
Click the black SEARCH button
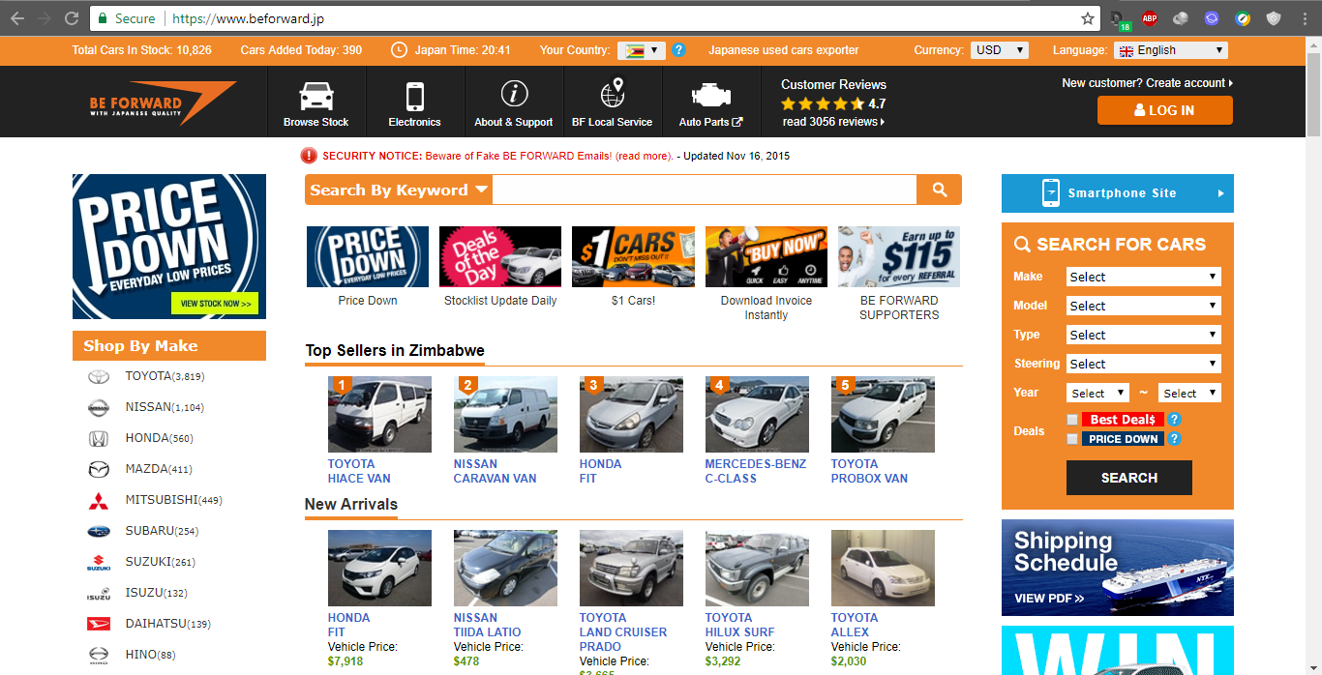pos(1128,478)
